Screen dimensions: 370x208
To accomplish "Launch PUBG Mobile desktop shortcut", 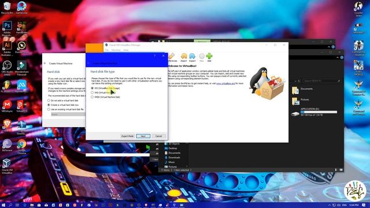I will click(358, 68).
